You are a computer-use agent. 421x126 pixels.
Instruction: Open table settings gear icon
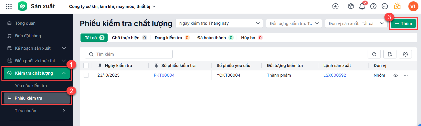click(405, 54)
